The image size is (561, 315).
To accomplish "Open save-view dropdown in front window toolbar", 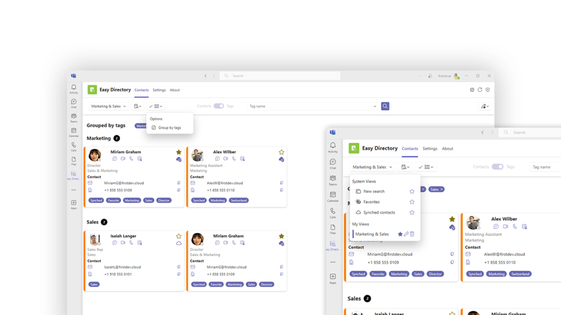I will pyautogui.click(x=405, y=167).
